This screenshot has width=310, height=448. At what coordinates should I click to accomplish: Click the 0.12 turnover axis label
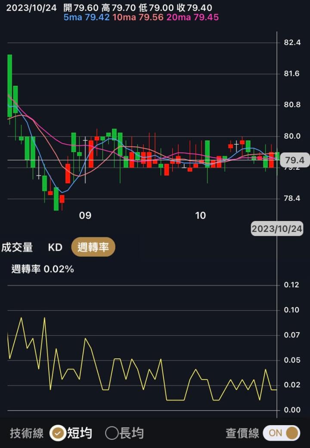(291, 285)
